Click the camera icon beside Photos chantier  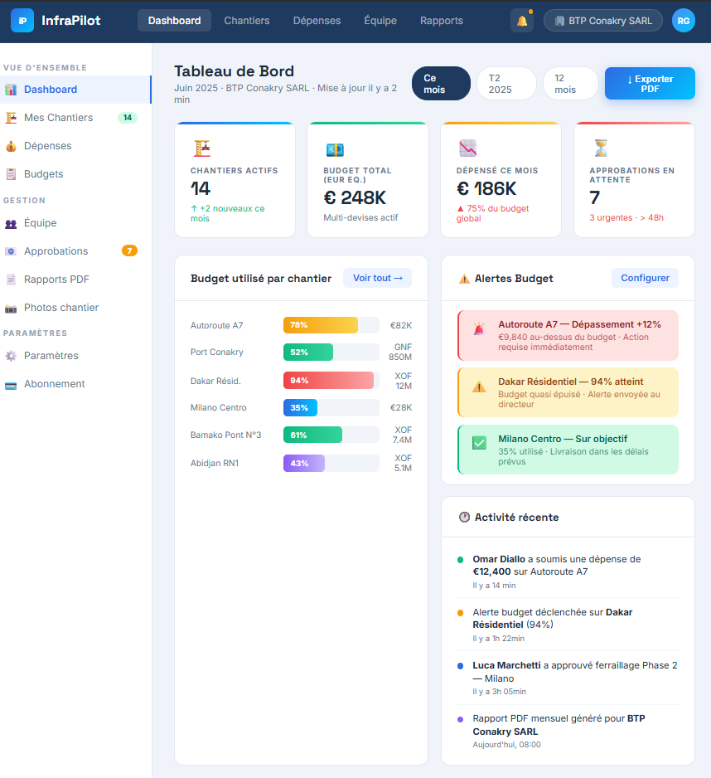[11, 308]
